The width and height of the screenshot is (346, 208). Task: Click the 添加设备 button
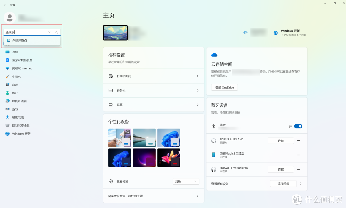[x=283, y=184]
